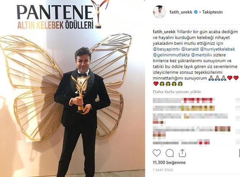Open the @hurriyetkelebek mention
The image size is (240, 177).
pos(218,49)
